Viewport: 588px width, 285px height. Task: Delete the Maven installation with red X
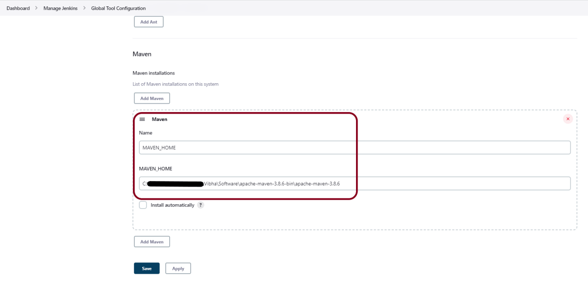(x=568, y=119)
